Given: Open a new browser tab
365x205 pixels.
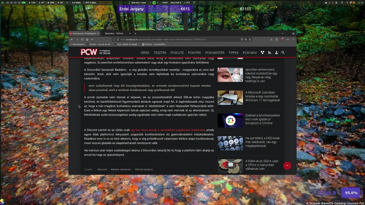Looking at the screenshot, I should (x=135, y=33).
